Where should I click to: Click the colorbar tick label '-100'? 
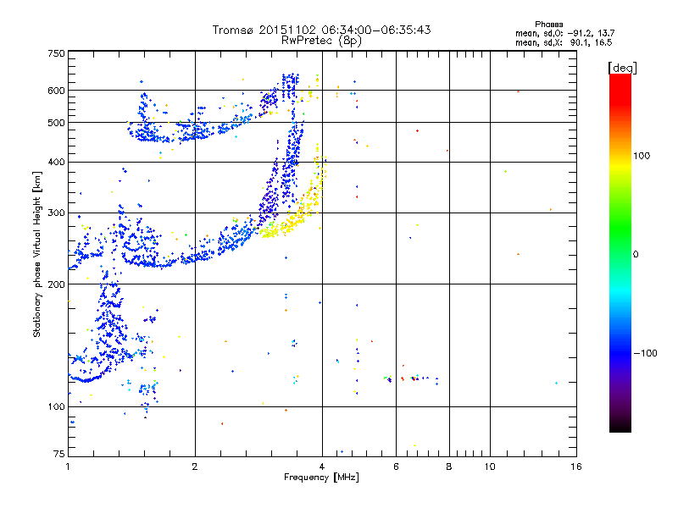pos(645,353)
